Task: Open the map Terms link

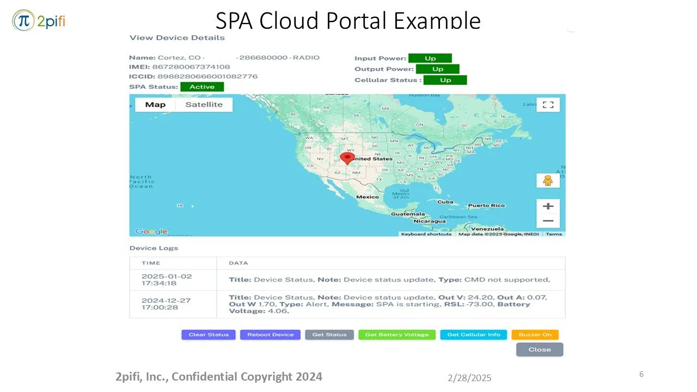Action: [554, 234]
